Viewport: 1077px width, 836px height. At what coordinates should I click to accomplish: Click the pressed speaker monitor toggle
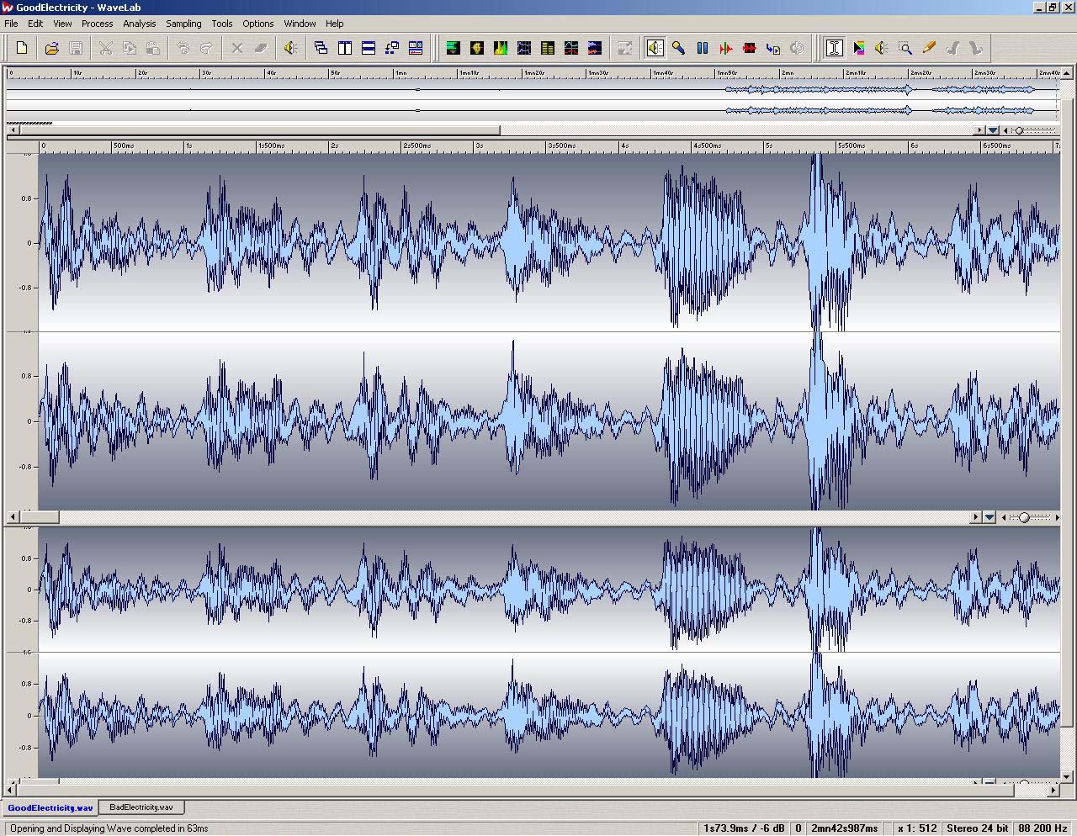655,48
